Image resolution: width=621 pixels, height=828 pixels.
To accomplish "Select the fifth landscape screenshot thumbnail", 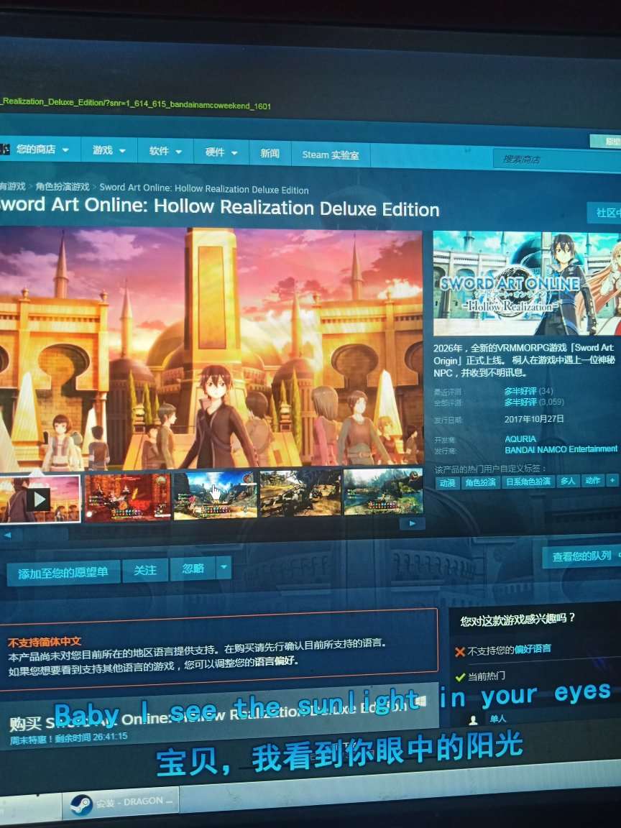I will (x=383, y=491).
